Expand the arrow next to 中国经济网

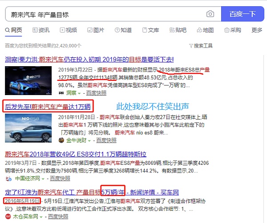(43, 179)
